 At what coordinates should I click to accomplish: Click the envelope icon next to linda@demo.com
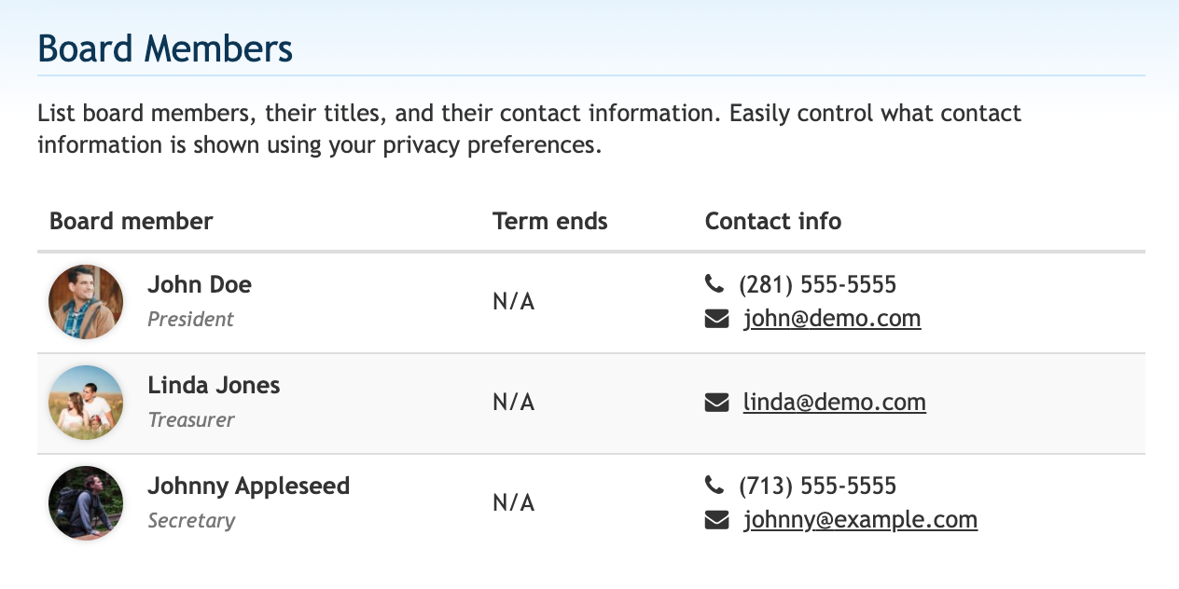pyautogui.click(x=716, y=403)
